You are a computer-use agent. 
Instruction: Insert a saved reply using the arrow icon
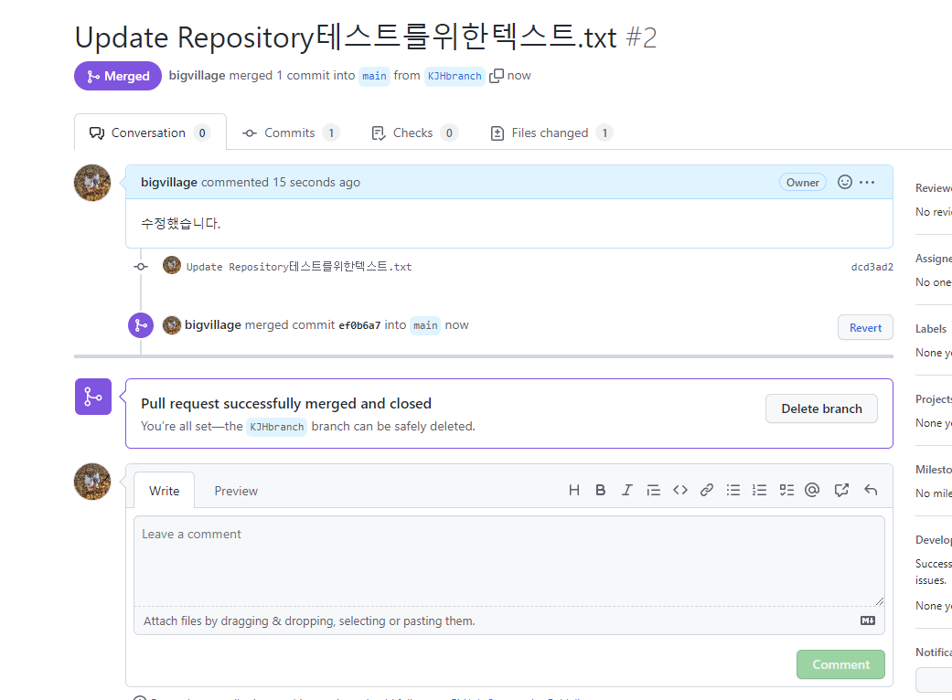click(x=871, y=490)
